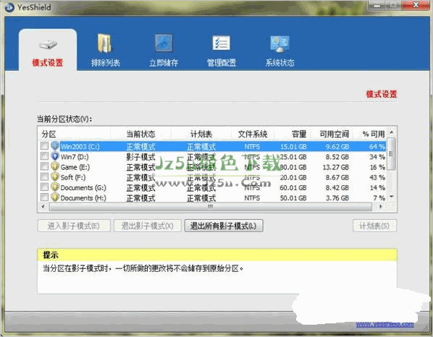Select the Game (E:) partition row
Viewport: 433px width, 337px height.
pos(213,167)
